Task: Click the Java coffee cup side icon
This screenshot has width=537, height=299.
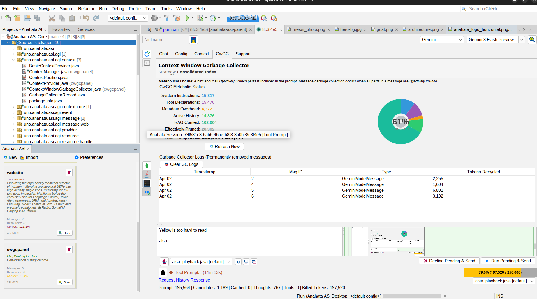Action: click(x=147, y=175)
